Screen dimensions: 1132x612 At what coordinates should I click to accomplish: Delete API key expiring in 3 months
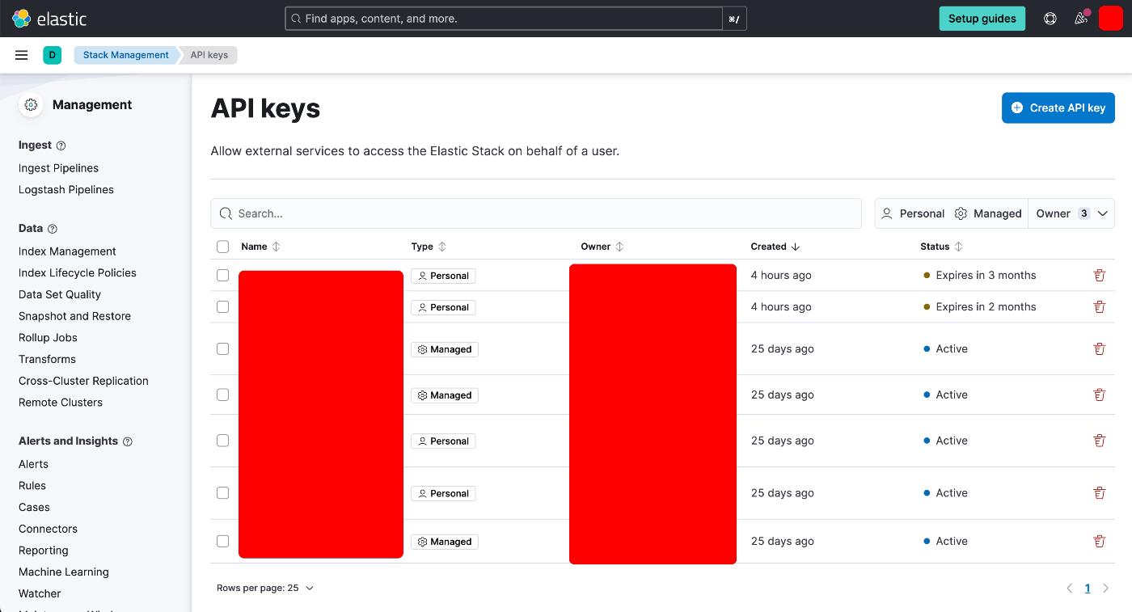[1099, 275]
